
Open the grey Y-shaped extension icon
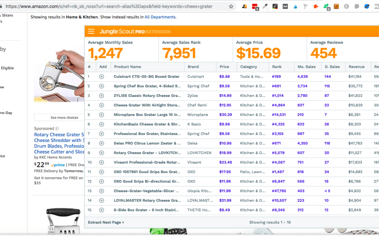(x=306, y=7)
